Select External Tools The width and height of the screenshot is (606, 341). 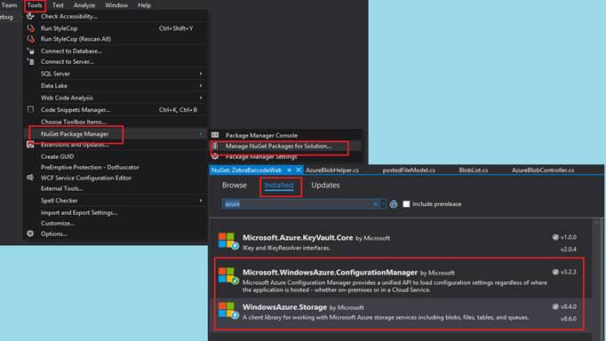point(62,188)
